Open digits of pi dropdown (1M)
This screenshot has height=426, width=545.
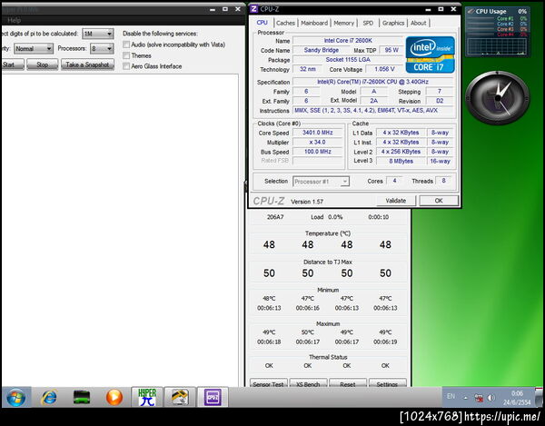click(x=98, y=34)
